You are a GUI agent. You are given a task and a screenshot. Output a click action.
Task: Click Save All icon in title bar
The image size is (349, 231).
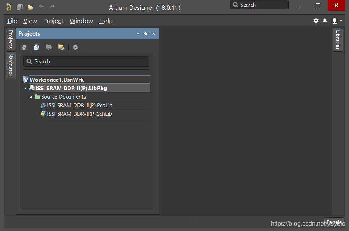tap(20, 7)
